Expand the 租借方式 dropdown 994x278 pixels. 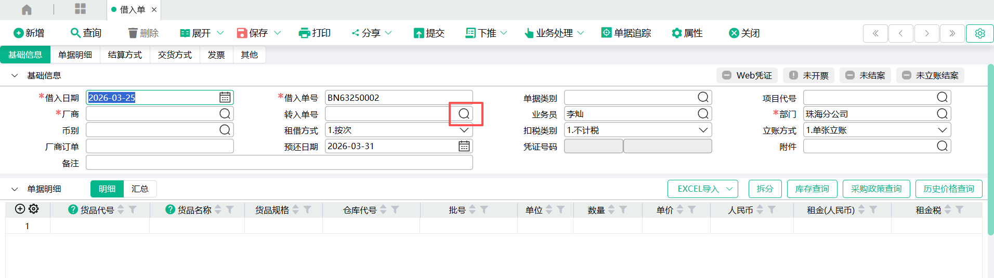464,130
